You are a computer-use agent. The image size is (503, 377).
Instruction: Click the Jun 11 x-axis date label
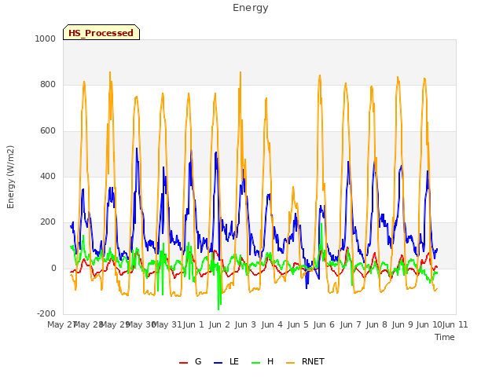[x=455, y=324]
